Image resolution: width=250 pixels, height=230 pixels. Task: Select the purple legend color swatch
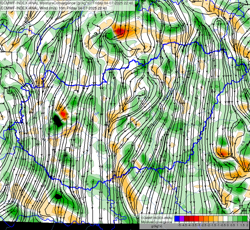click(x=182, y=219)
